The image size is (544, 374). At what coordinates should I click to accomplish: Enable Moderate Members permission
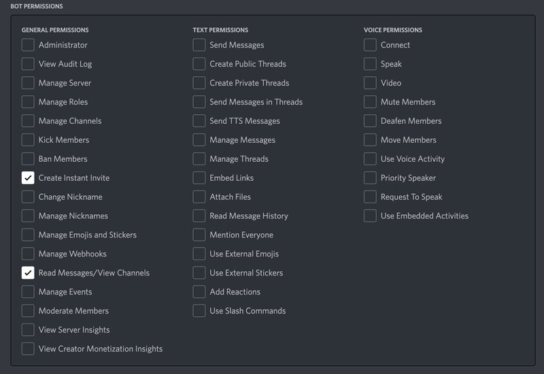[x=28, y=311]
